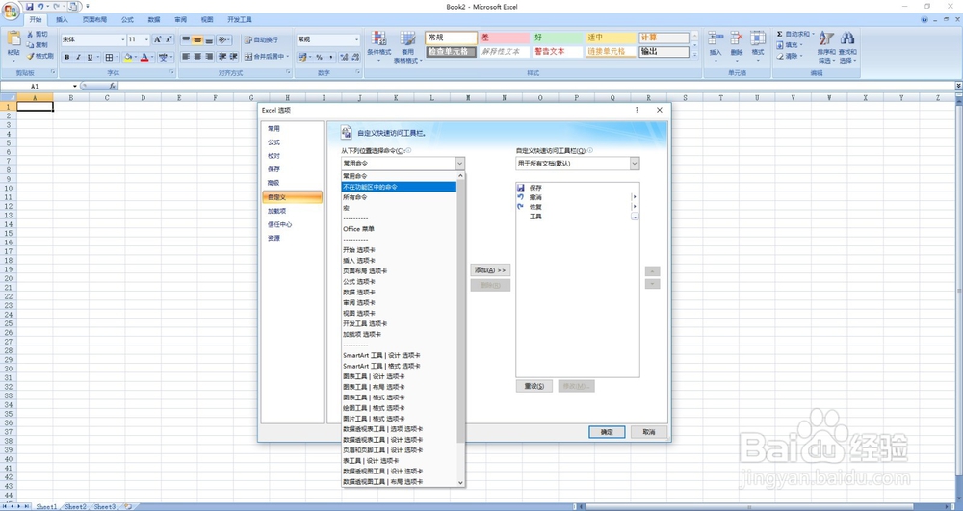
Task: Click the Find and Select binoculars icon
Action: point(847,38)
